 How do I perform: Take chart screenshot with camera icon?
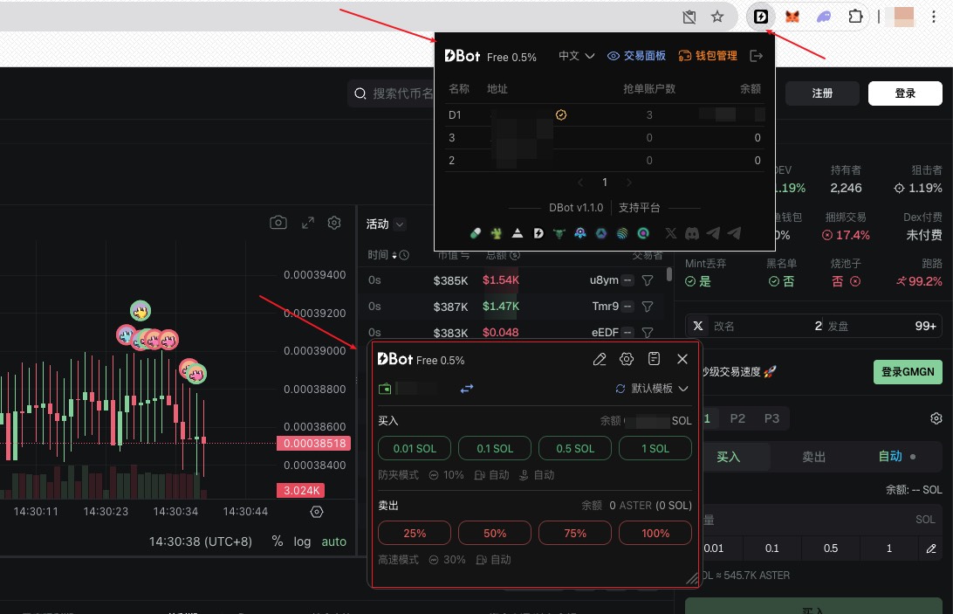278,223
